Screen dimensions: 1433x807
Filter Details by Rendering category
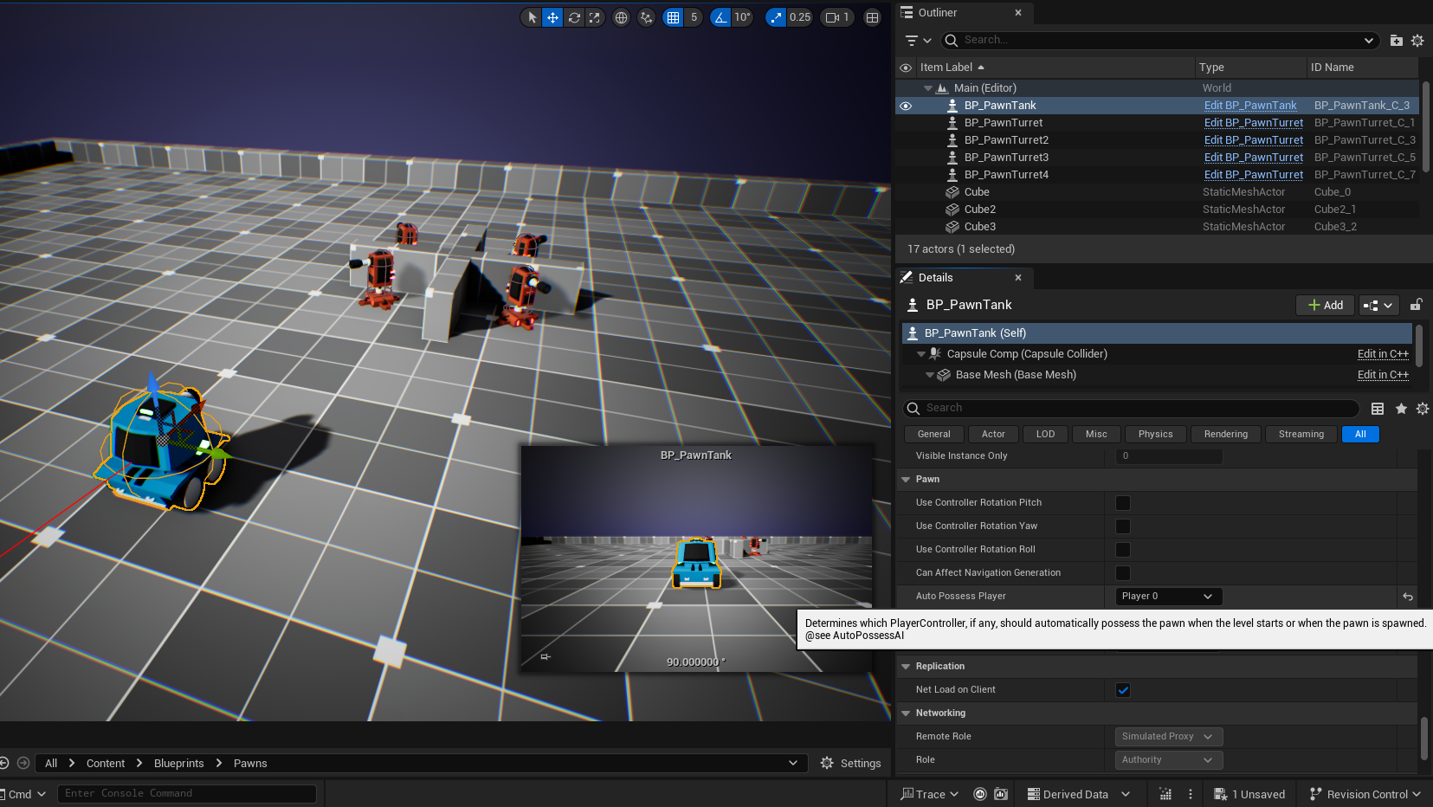coord(1225,435)
